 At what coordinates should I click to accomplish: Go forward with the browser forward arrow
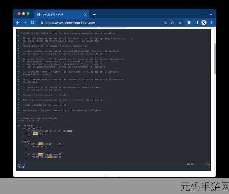(25, 23)
